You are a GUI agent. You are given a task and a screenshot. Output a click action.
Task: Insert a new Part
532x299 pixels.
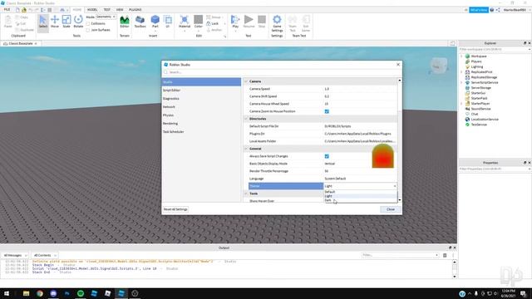[155, 22]
